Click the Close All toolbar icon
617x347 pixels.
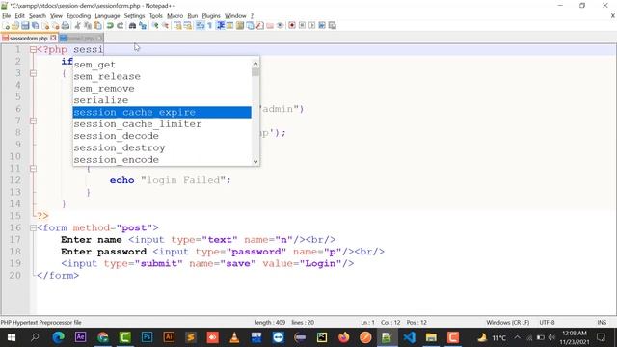[56, 26]
